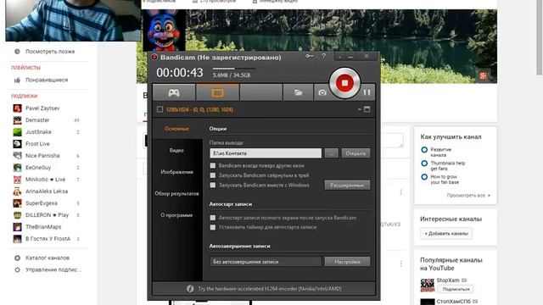Click the Без автозавершения записи field

(266, 262)
